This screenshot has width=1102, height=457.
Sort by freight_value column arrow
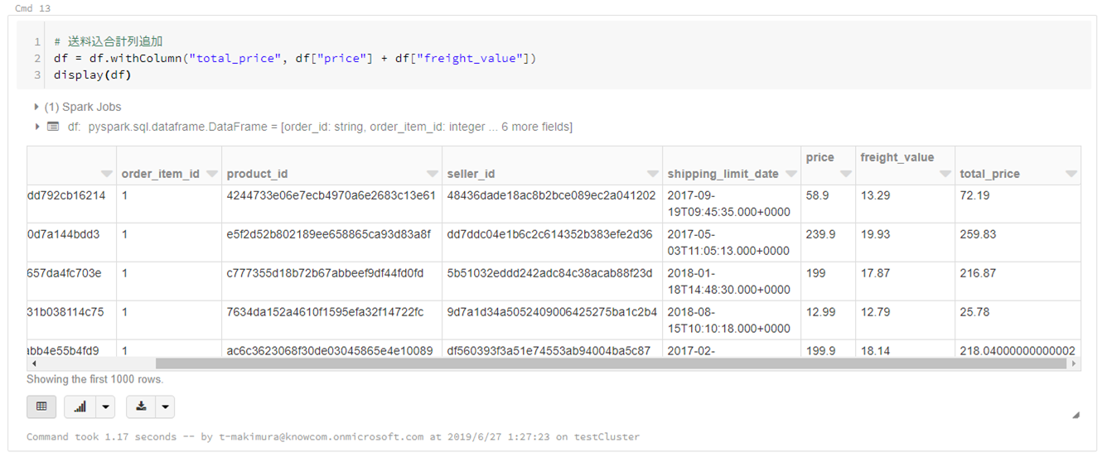945,174
